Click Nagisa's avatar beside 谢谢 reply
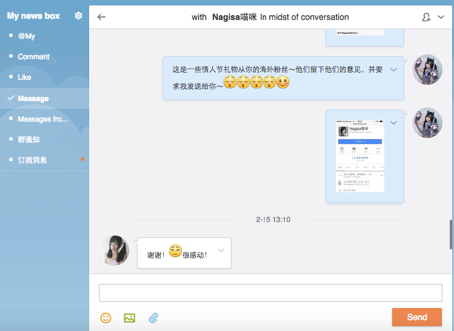 pos(114,251)
